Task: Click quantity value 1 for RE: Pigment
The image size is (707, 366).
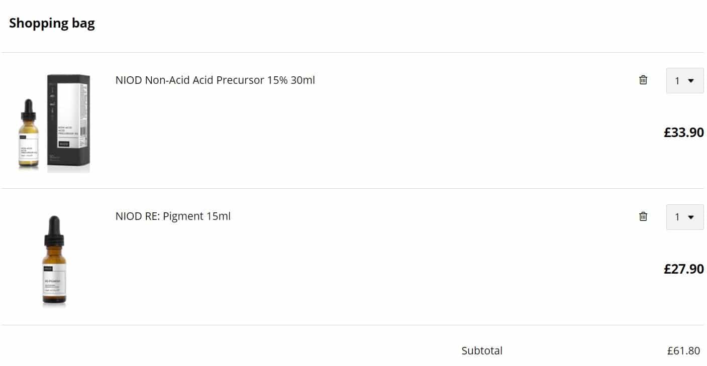Action: (x=677, y=217)
